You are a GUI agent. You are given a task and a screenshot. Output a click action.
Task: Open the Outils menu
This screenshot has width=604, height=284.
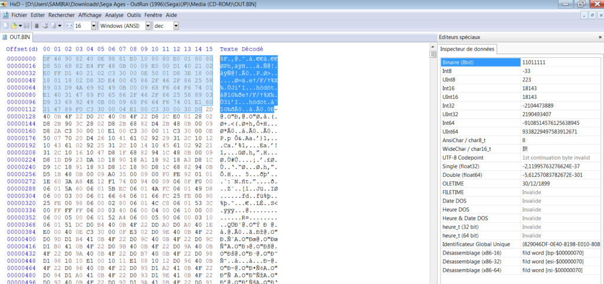pyautogui.click(x=134, y=15)
